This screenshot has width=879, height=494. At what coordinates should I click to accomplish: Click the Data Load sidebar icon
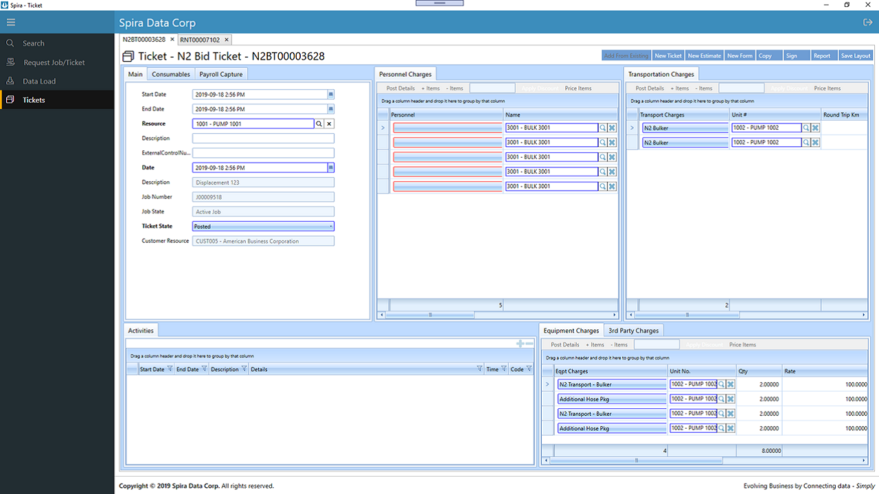pyautogui.click(x=10, y=80)
